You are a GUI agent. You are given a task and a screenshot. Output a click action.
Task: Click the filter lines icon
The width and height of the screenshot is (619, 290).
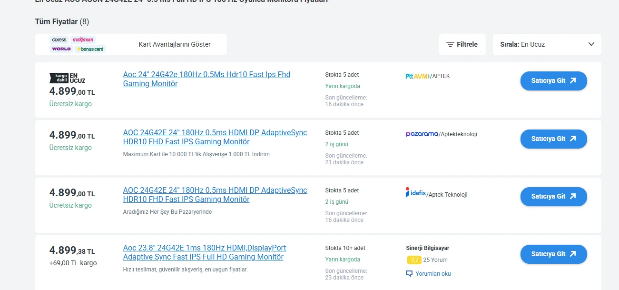click(x=450, y=44)
